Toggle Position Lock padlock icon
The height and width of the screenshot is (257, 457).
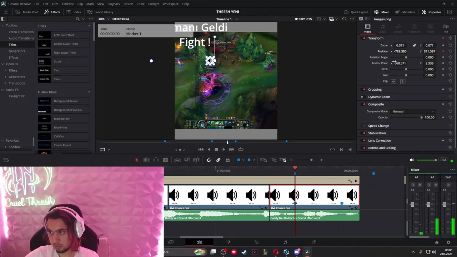point(227,160)
